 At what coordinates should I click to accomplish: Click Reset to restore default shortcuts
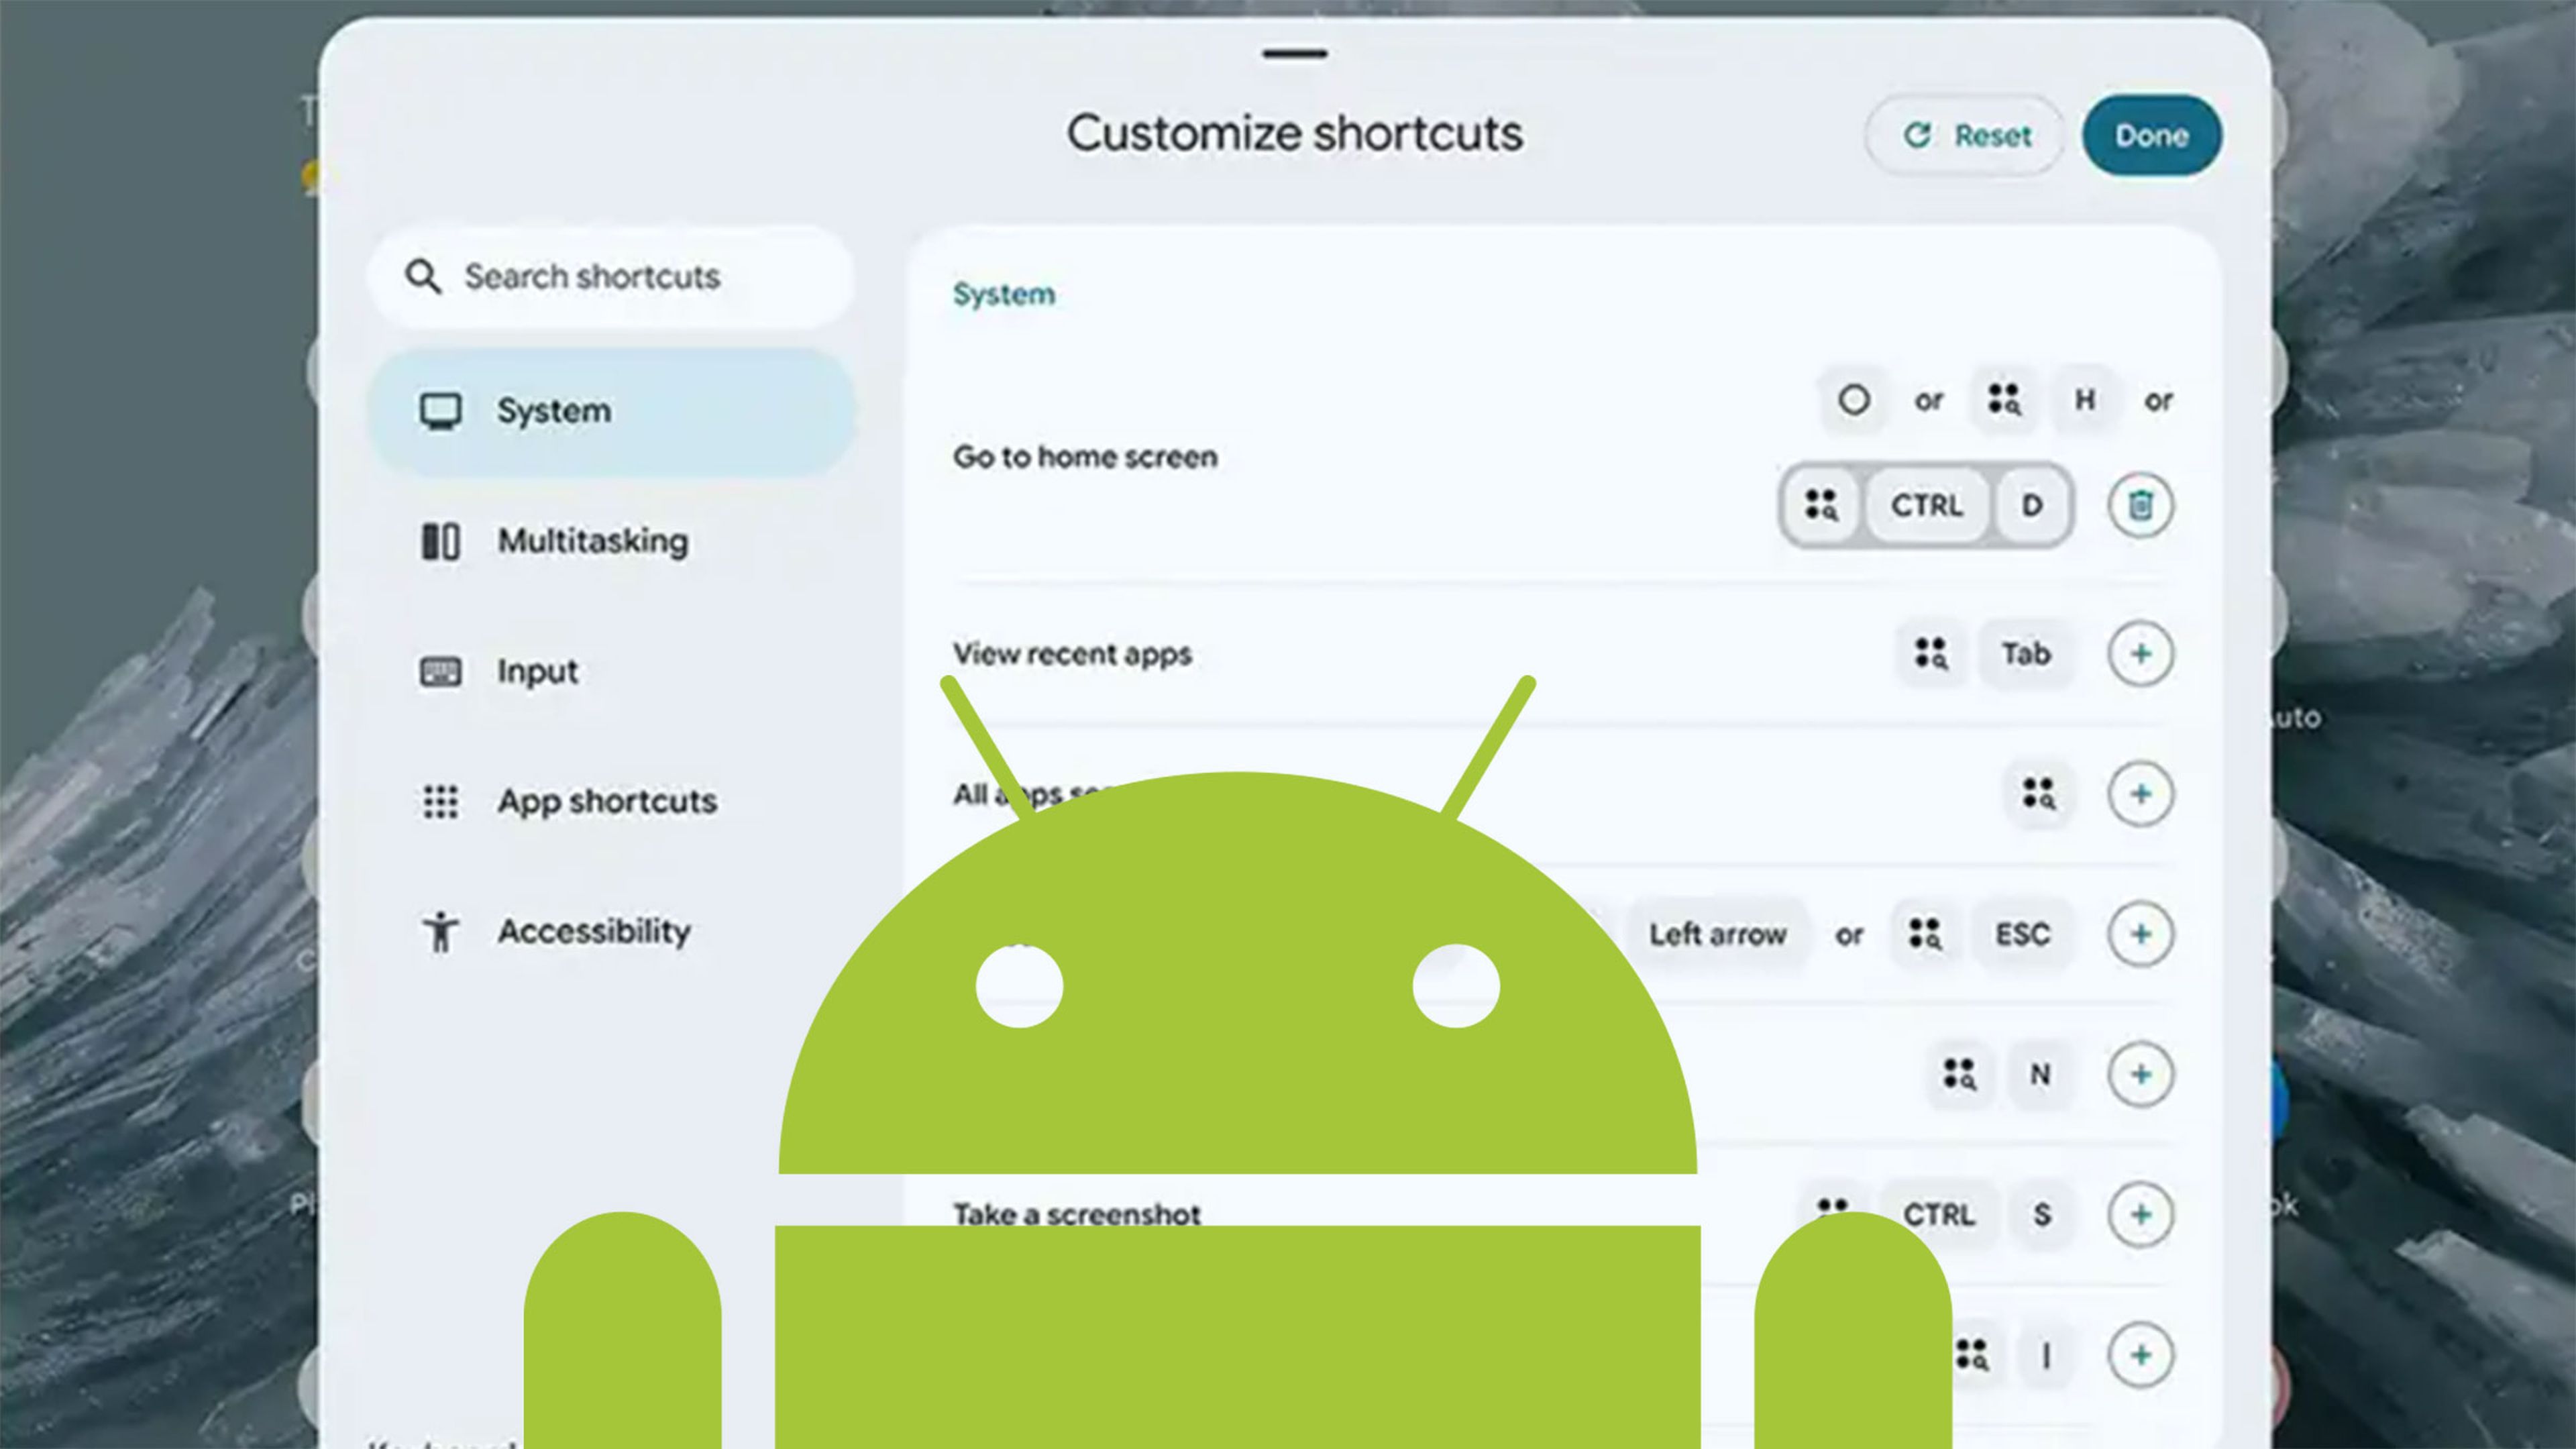tap(1963, 136)
